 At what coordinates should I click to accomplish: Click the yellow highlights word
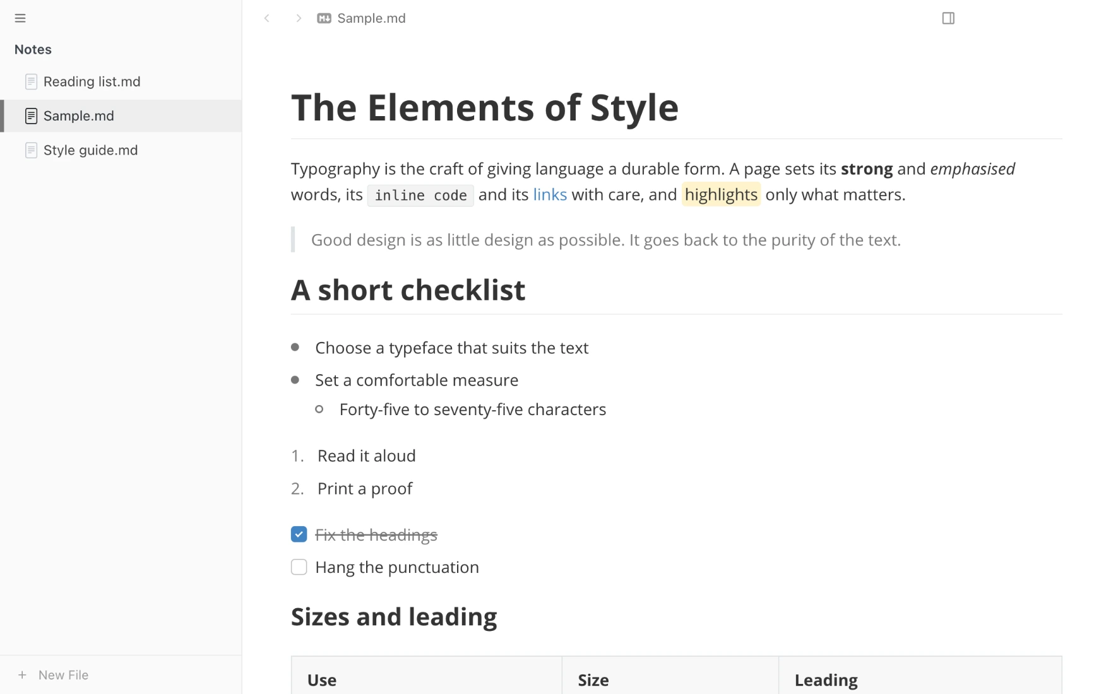(721, 195)
